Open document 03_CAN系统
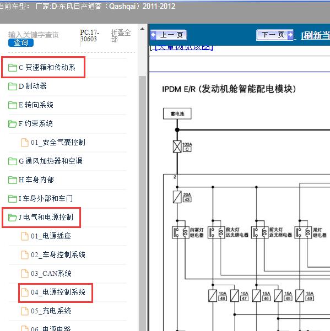 pos(51,273)
